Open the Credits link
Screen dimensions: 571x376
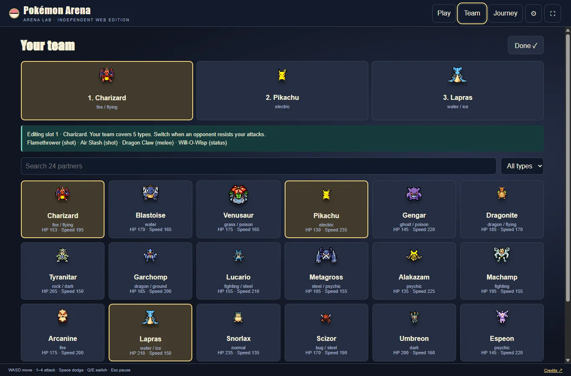pos(553,370)
